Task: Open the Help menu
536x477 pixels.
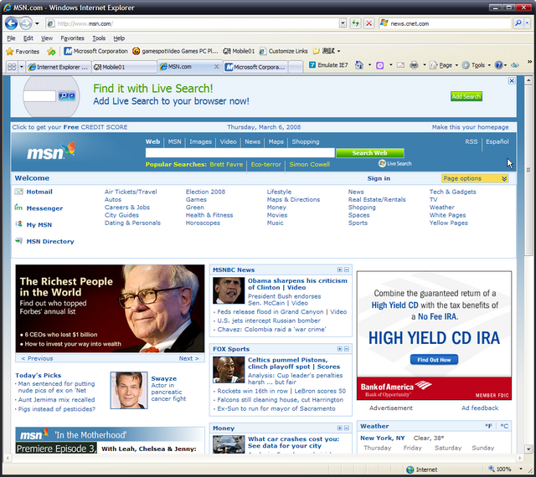Action: 119,38
